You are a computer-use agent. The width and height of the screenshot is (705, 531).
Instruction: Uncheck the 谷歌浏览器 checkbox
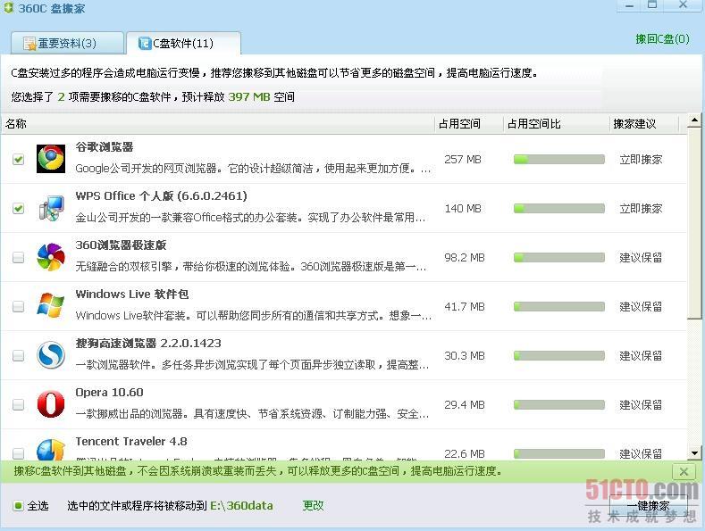(19, 159)
